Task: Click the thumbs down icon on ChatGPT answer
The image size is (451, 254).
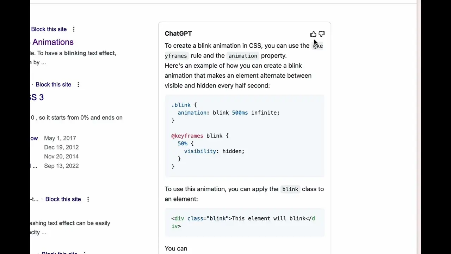Action: tap(321, 34)
